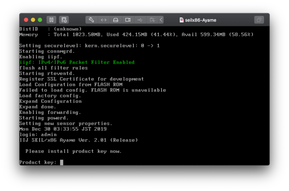Click 'Failed to load config' line
This screenshot has height=191, width=289.
(x=92, y=90)
